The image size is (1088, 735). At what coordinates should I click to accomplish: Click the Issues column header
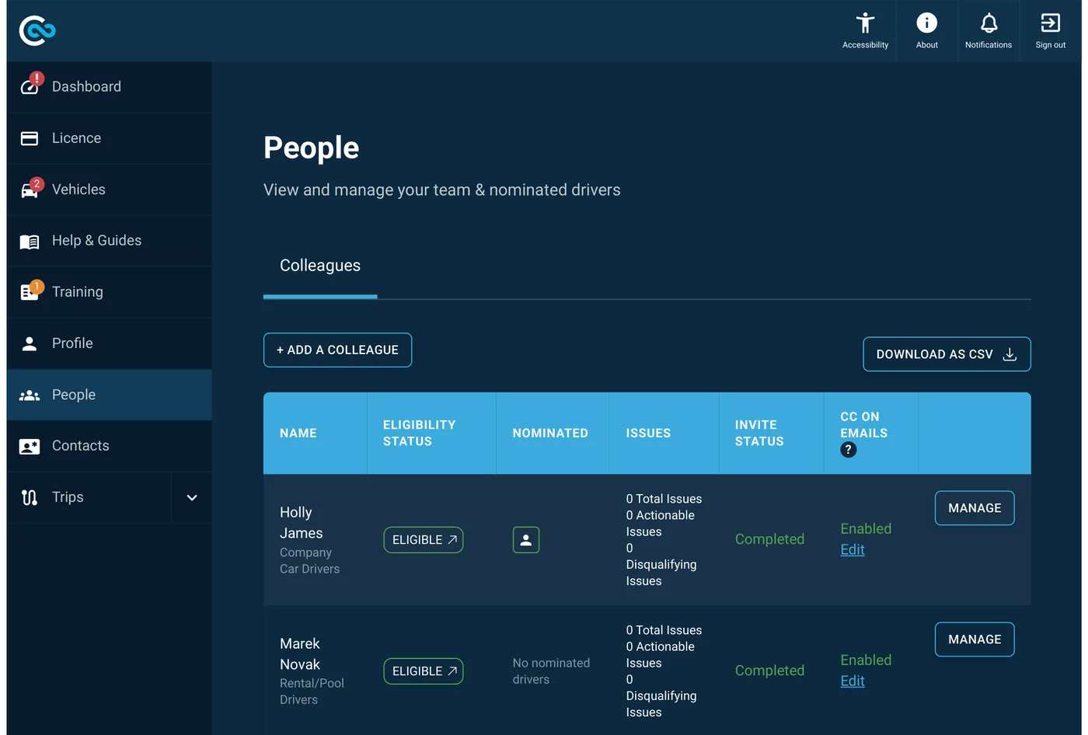[664, 434]
